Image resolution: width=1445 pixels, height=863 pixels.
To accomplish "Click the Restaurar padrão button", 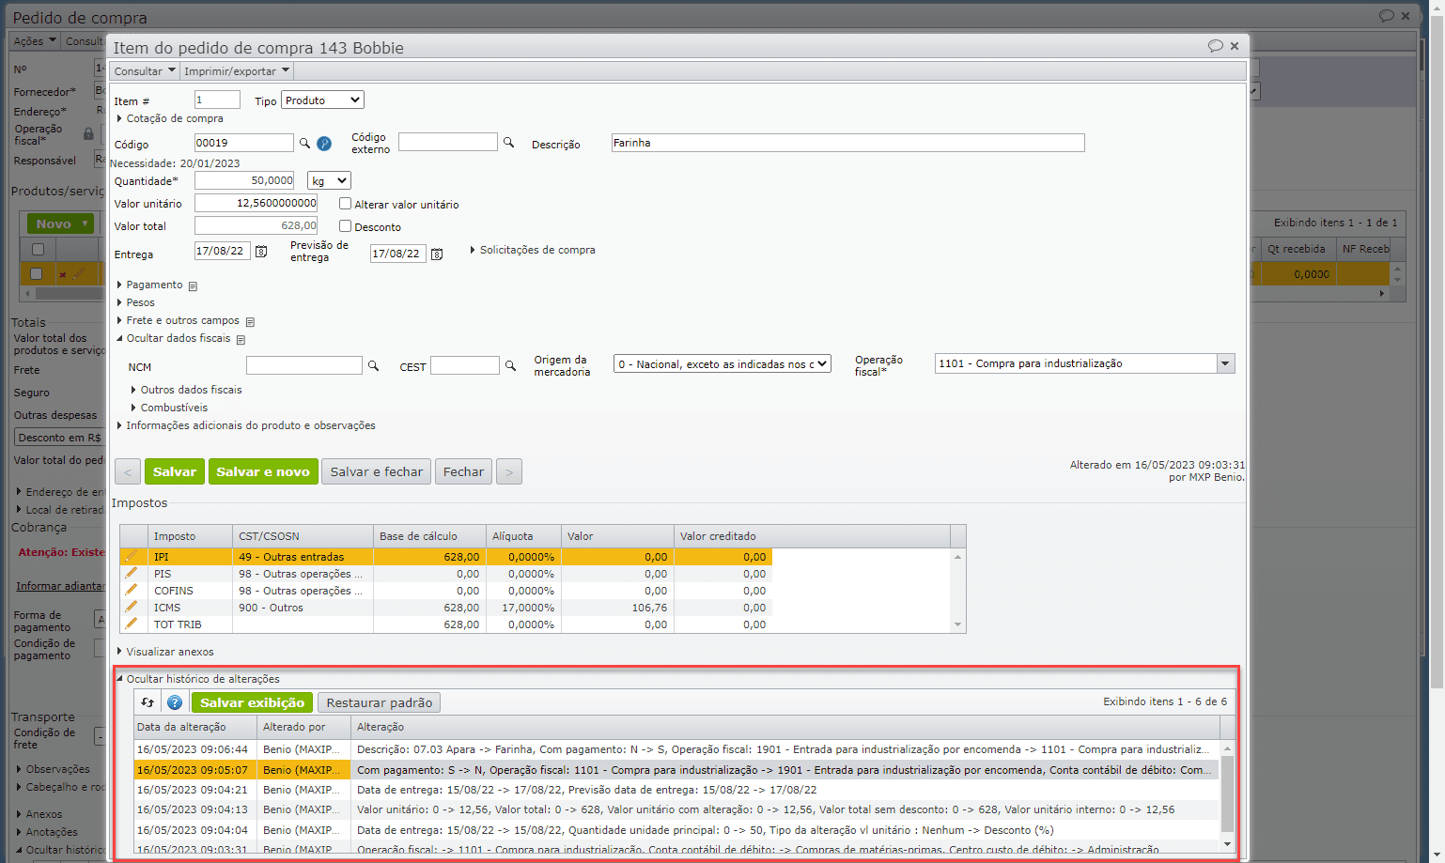I will click(x=379, y=702).
